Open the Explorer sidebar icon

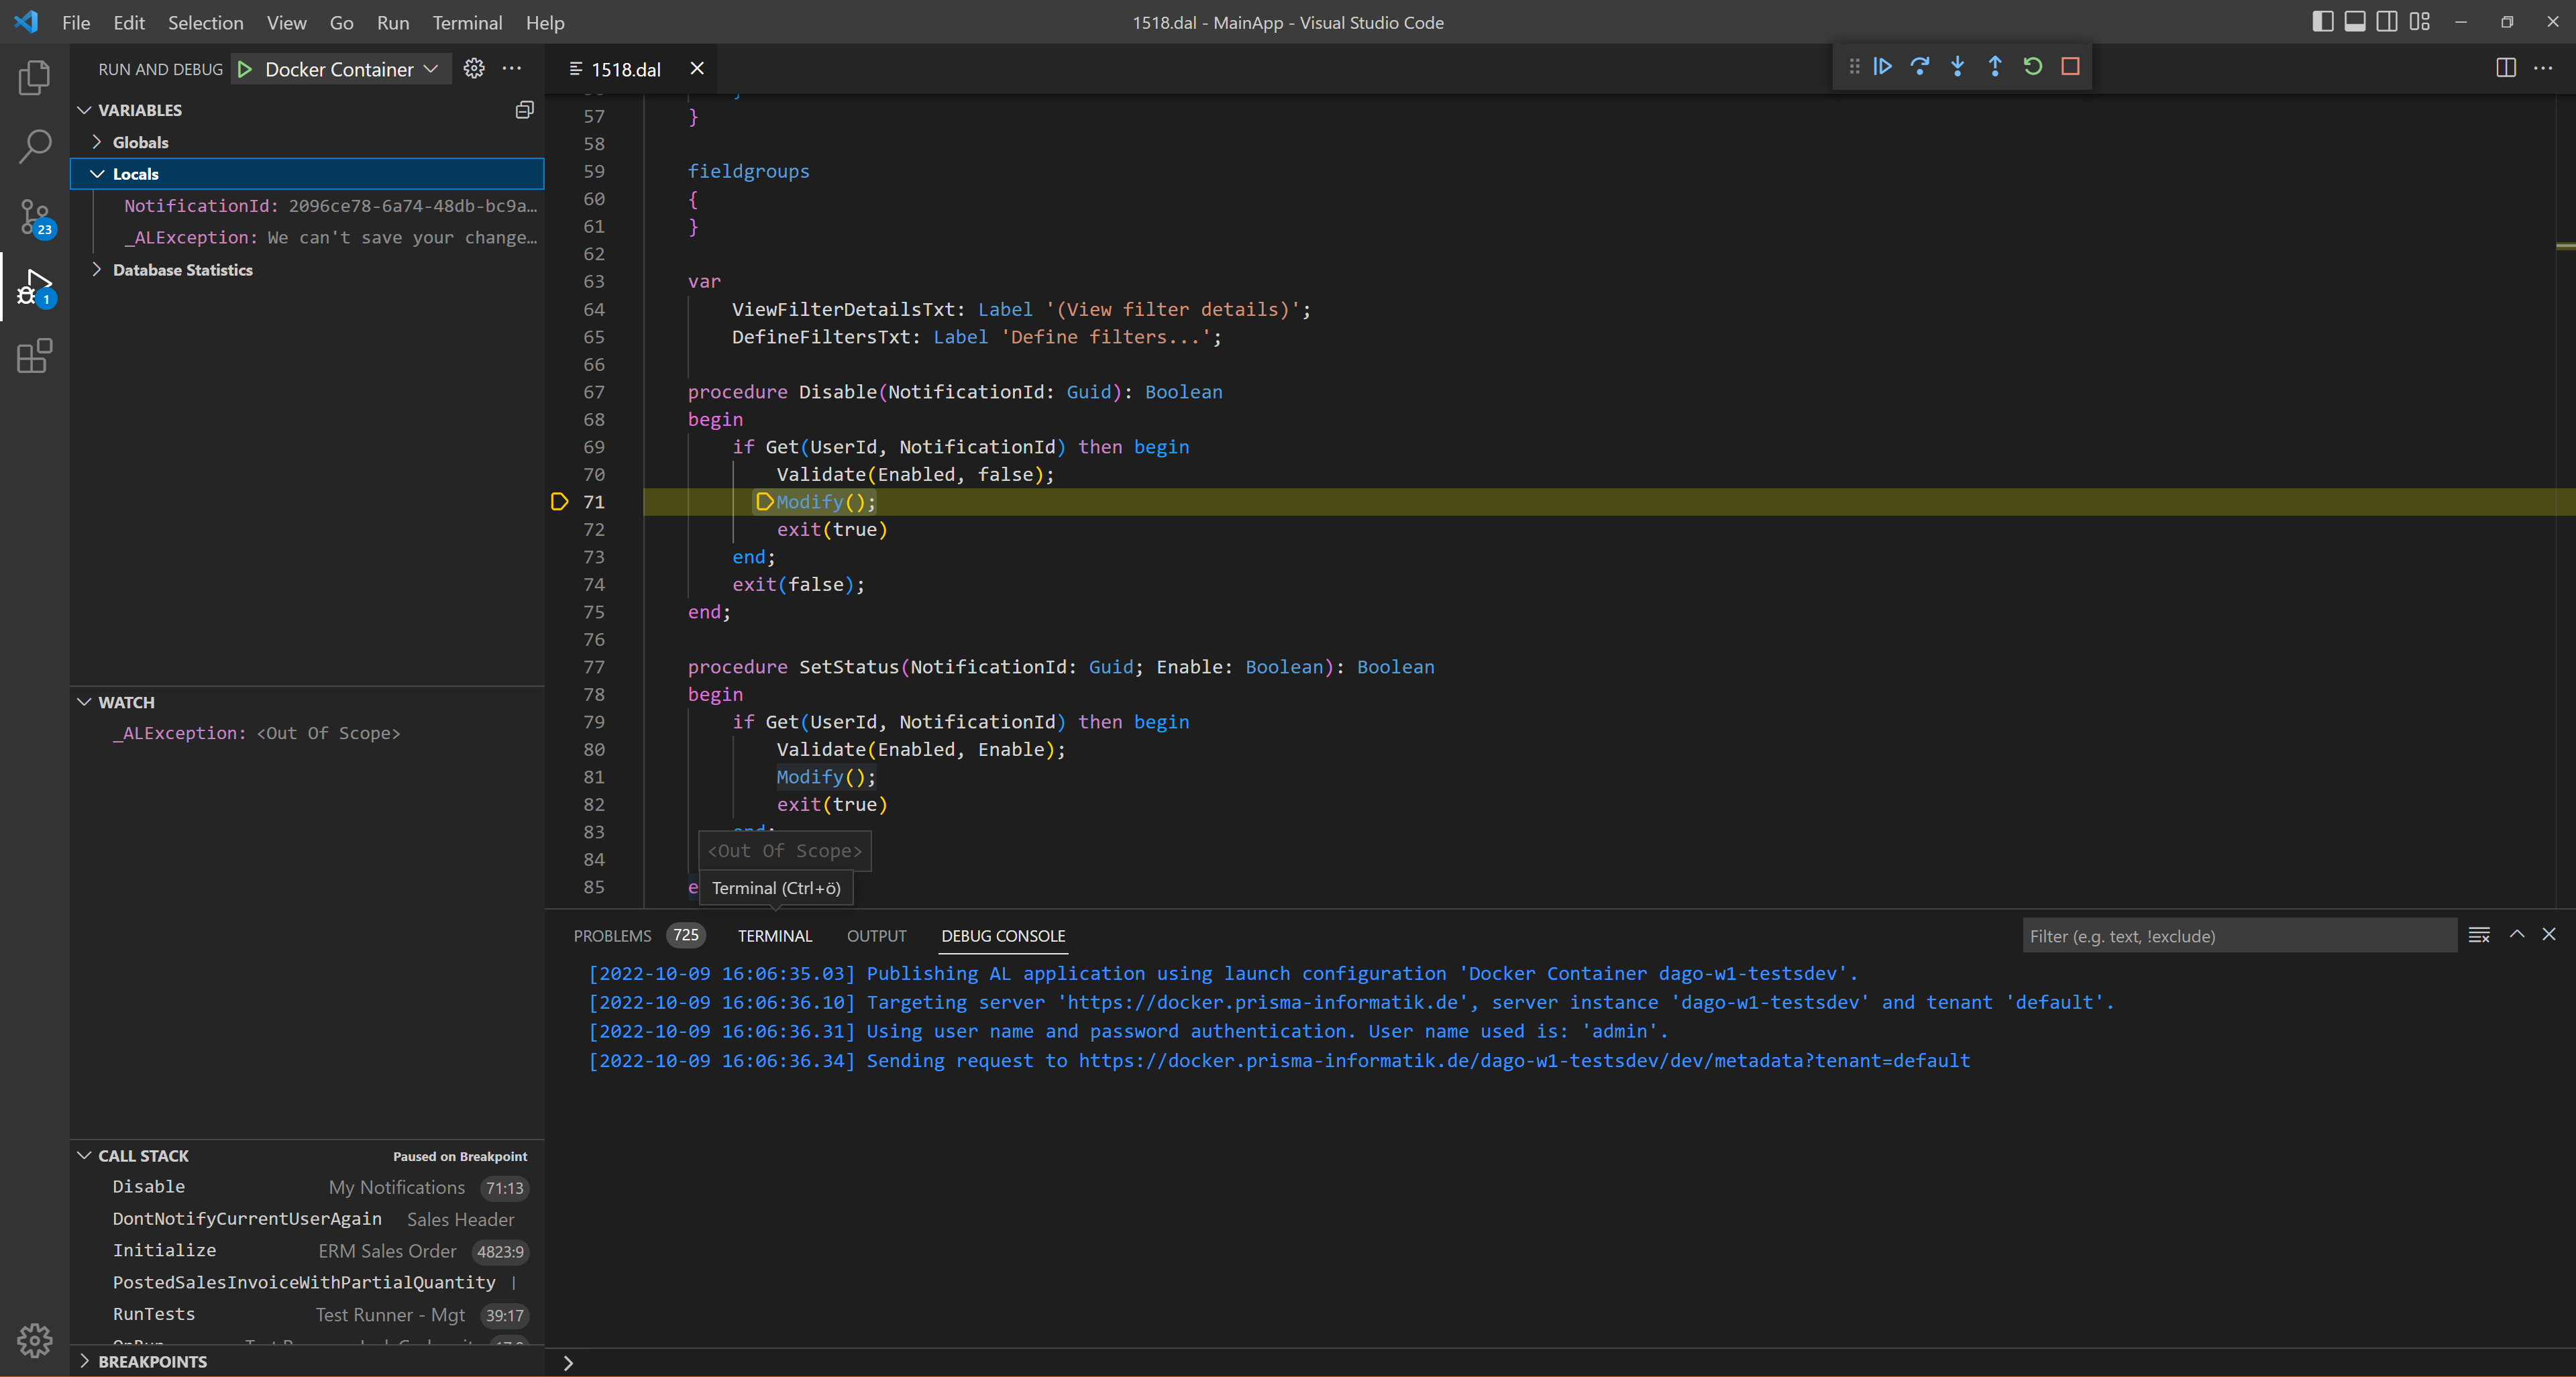coord(35,77)
